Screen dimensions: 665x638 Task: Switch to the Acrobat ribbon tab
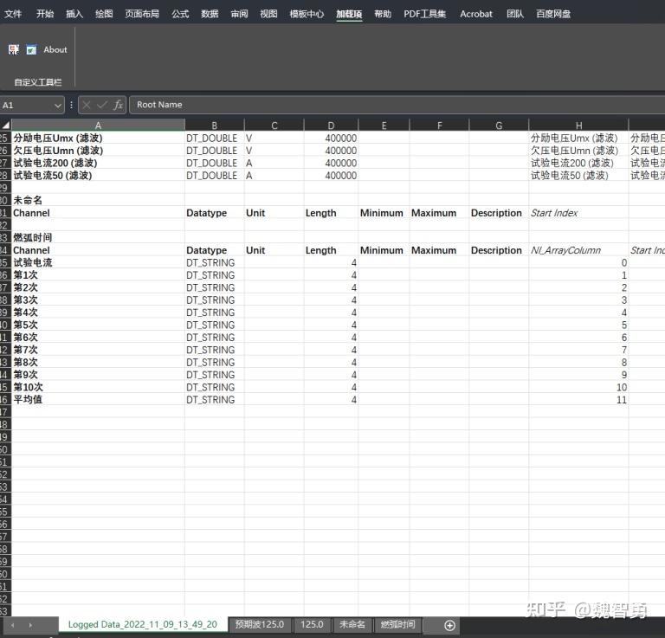(x=476, y=14)
